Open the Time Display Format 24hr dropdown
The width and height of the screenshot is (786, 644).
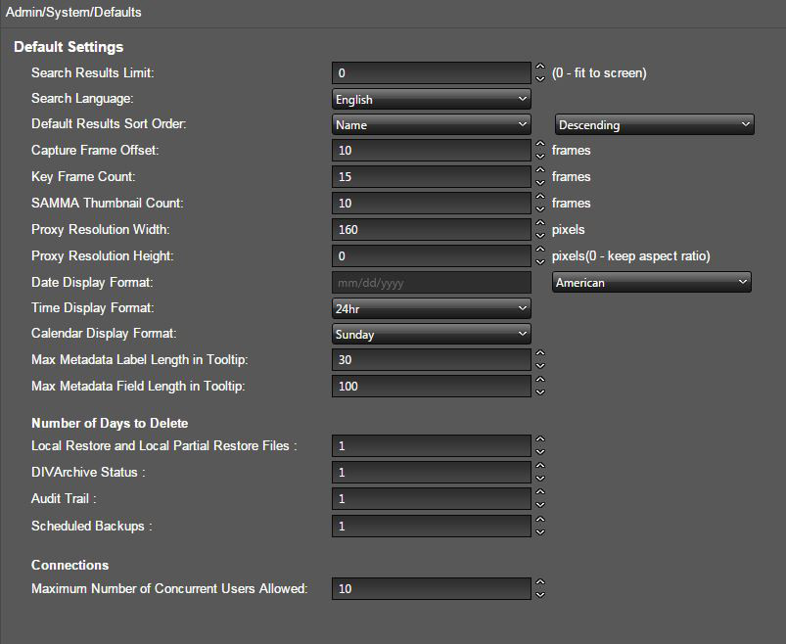coord(431,308)
